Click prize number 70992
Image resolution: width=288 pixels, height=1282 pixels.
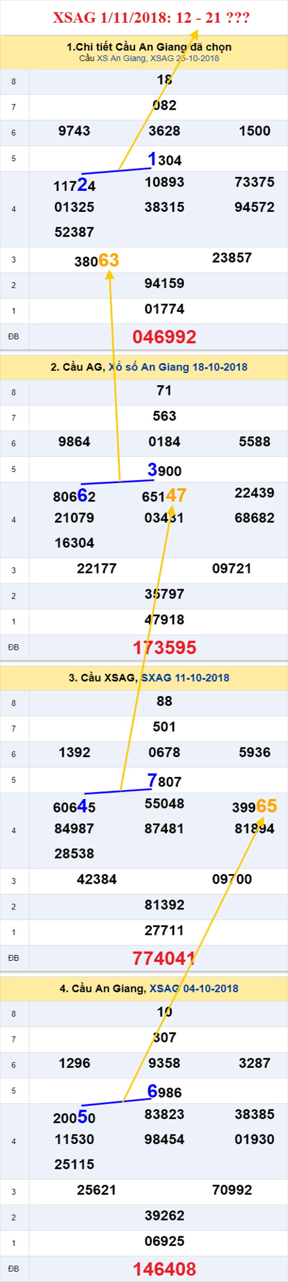[x=232, y=1190]
